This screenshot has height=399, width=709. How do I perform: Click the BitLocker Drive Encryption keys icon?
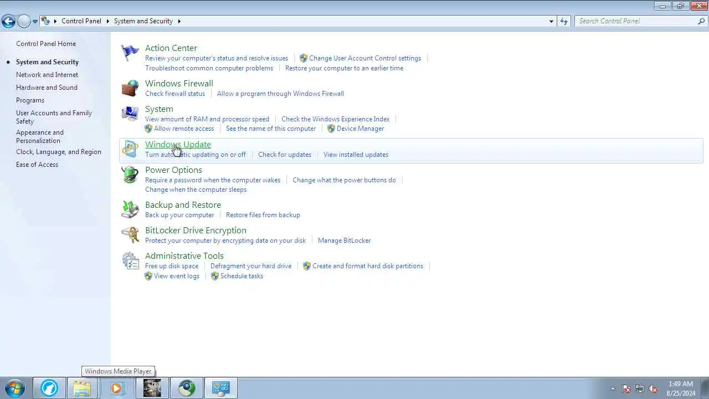coord(130,235)
